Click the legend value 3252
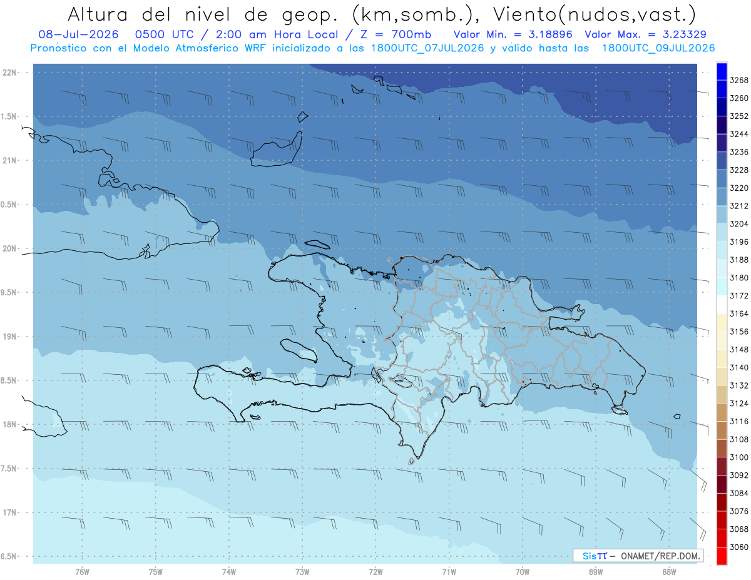The height and width of the screenshot is (580, 751). pos(739,116)
